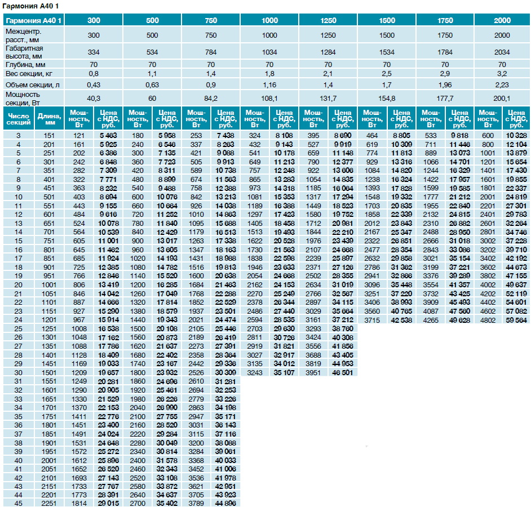Select overall height value "1034"
The height and width of the screenshot is (507, 531).
click(x=269, y=52)
